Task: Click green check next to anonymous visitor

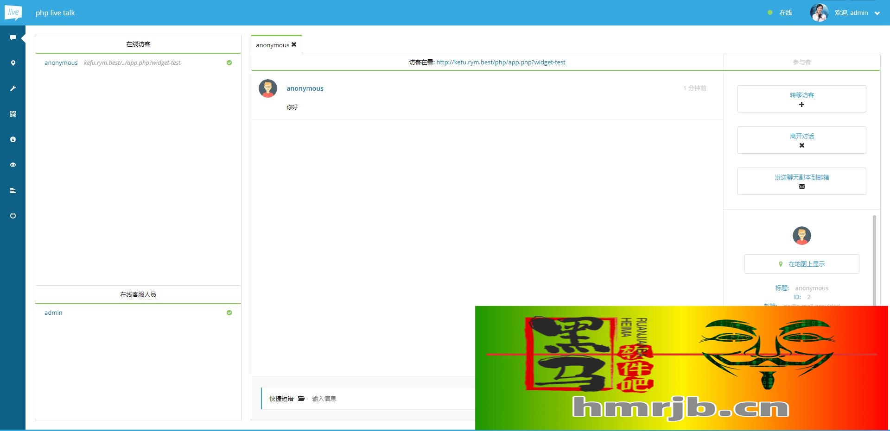Action: [x=229, y=62]
